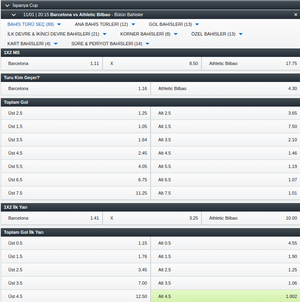This screenshot has height=302, width=300.
Task: Collapse the İspanya Cup league chevron
Action: (x=7, y=5)
